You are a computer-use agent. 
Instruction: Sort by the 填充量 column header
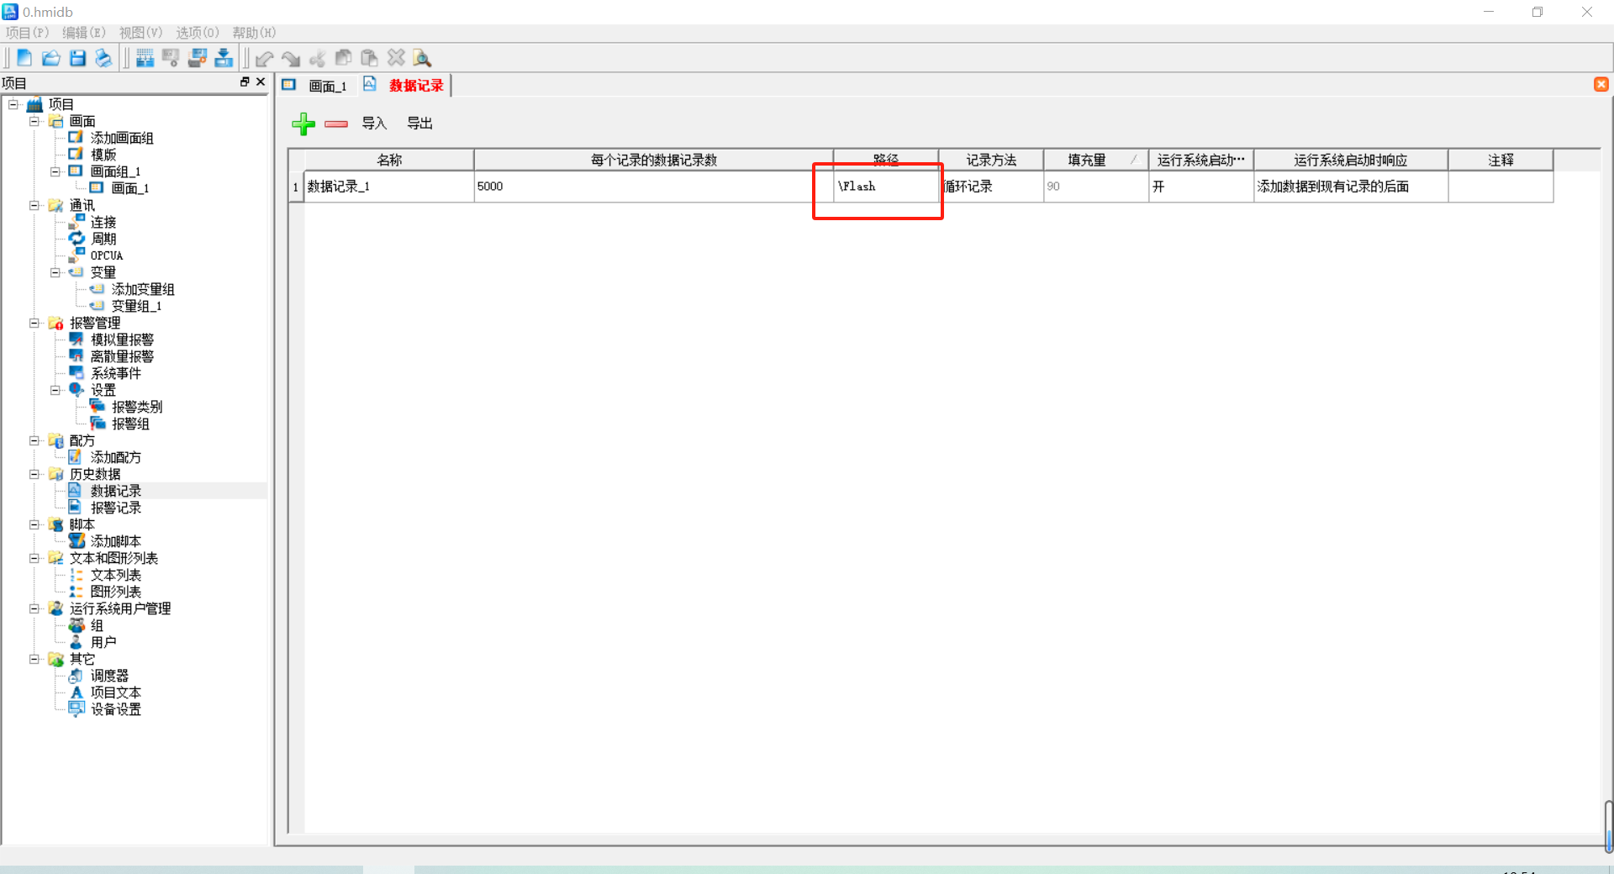pos(1096,160)
